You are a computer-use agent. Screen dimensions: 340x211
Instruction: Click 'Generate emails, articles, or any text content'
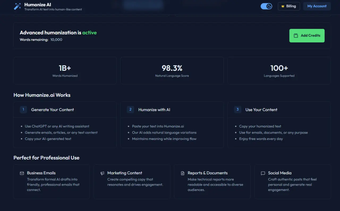click(x=61, y=132)
